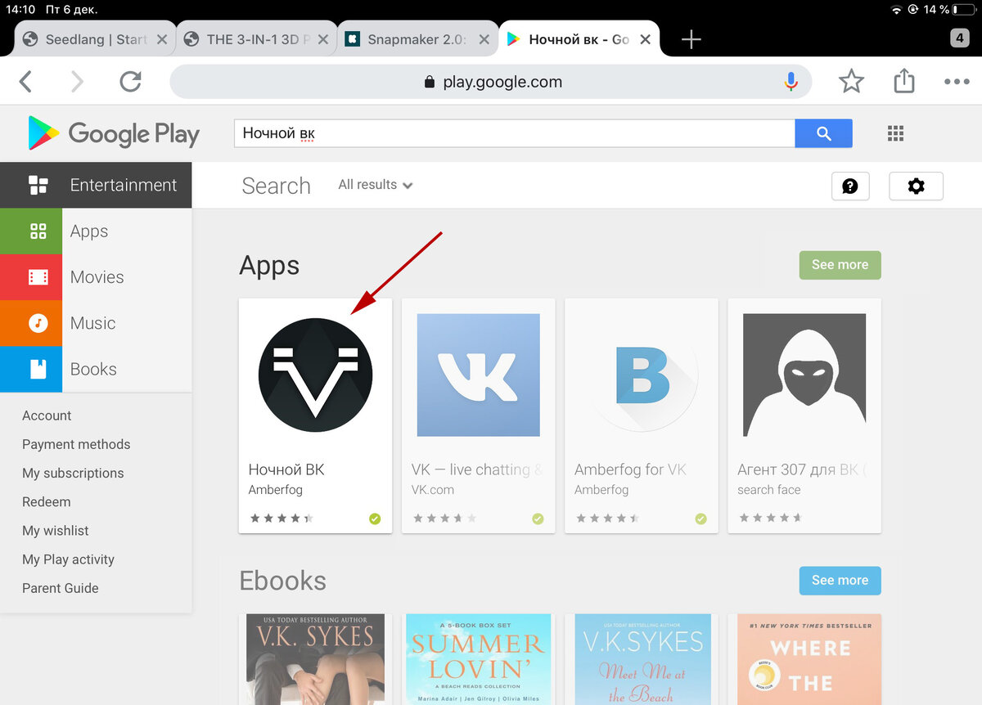
Task: Click the Ночной вк search input field
Action: [515, 133]
